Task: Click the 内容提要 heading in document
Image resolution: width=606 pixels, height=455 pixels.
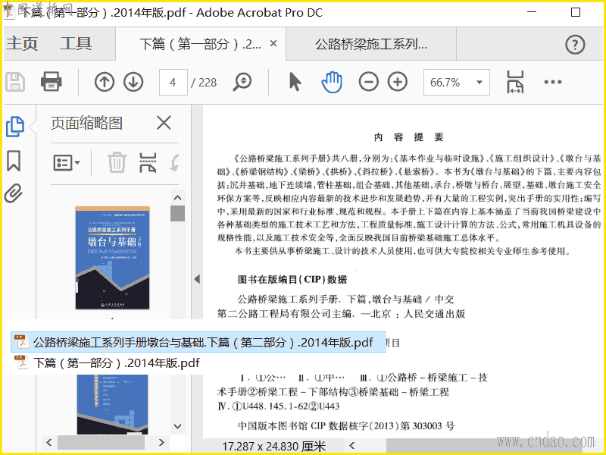Action: 408,137
